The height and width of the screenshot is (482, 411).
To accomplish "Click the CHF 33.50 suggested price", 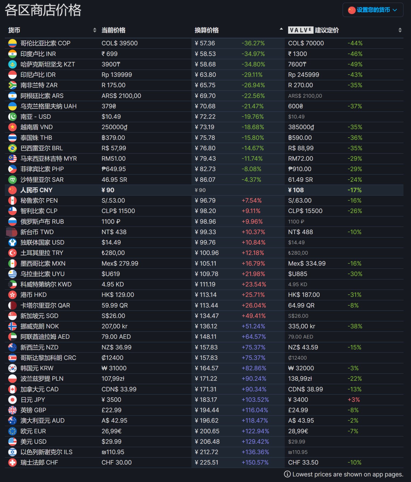I will (303, 463).
